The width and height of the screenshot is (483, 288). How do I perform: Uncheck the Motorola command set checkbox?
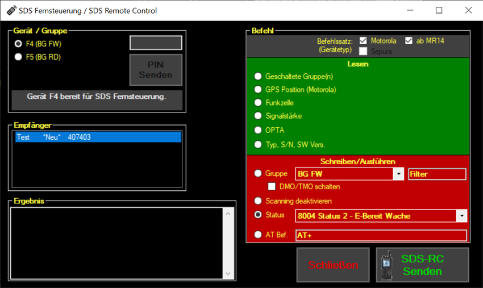click(363, 41)
